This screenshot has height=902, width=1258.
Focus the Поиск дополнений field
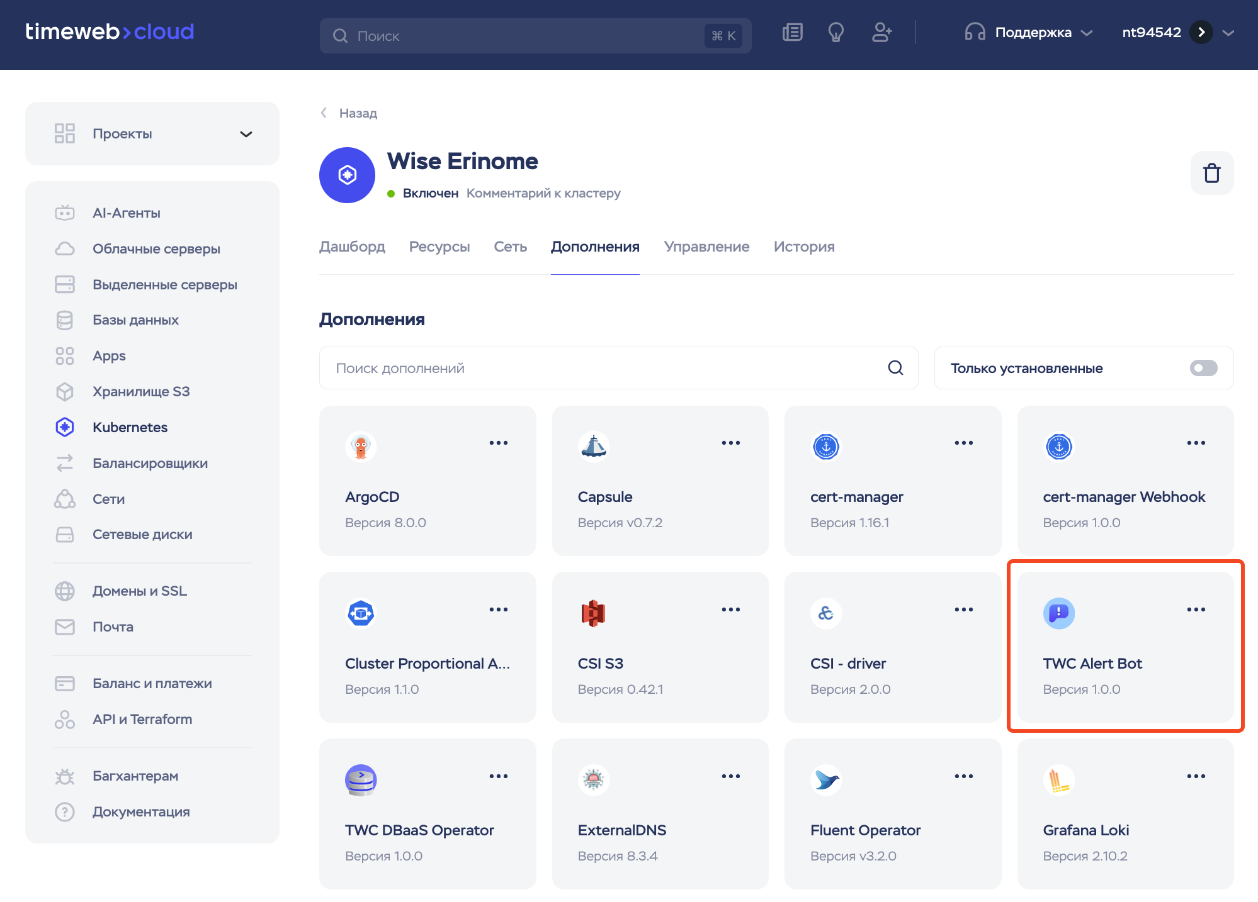click(x=618, y=368)
